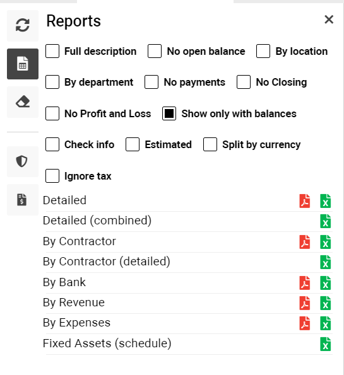Export Detailed report as PDF

point(305,201)
